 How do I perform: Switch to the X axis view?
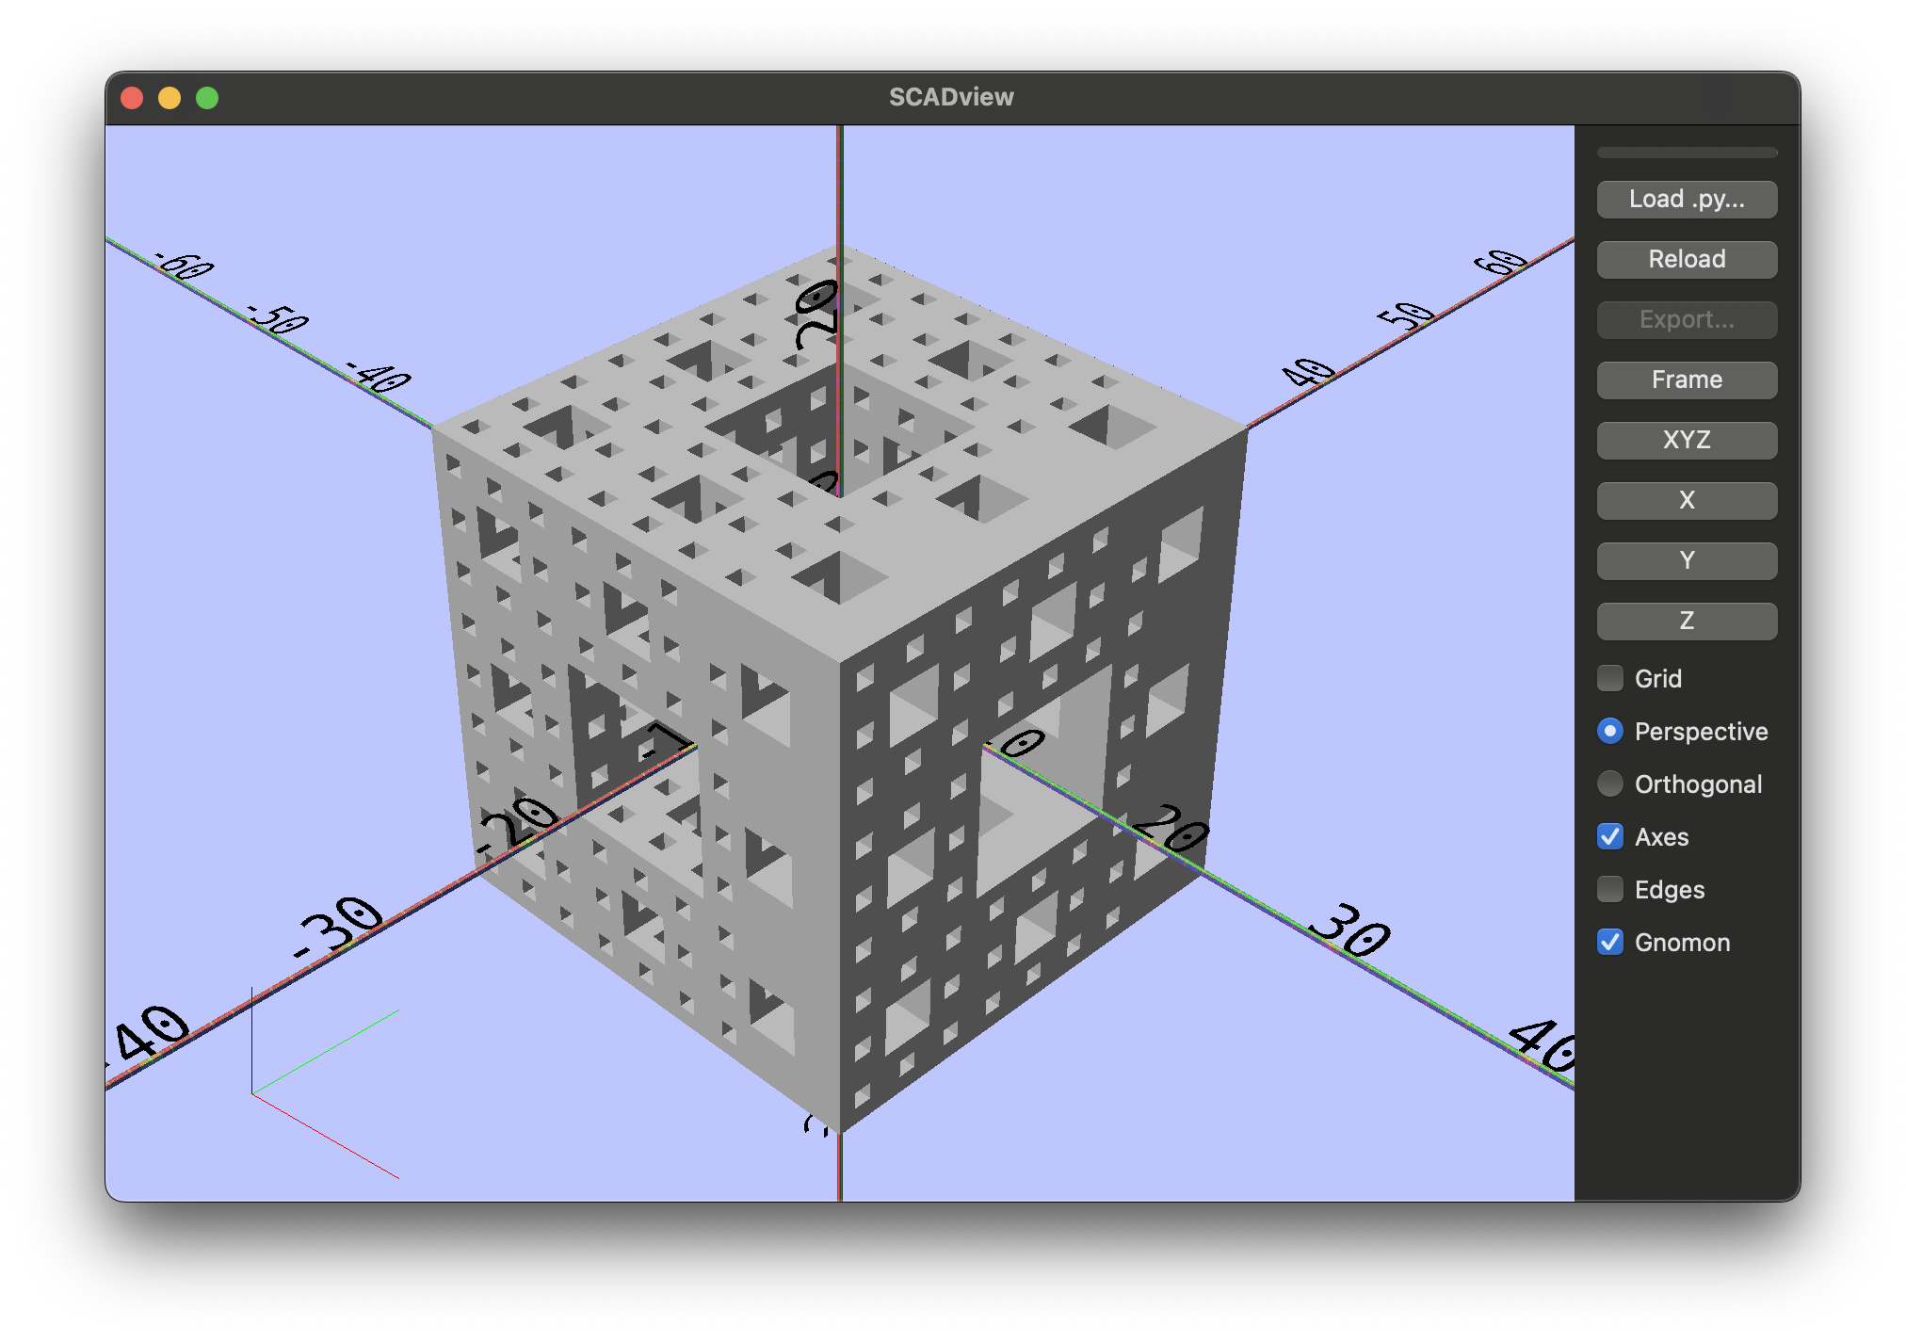[x=1687, y=500]
